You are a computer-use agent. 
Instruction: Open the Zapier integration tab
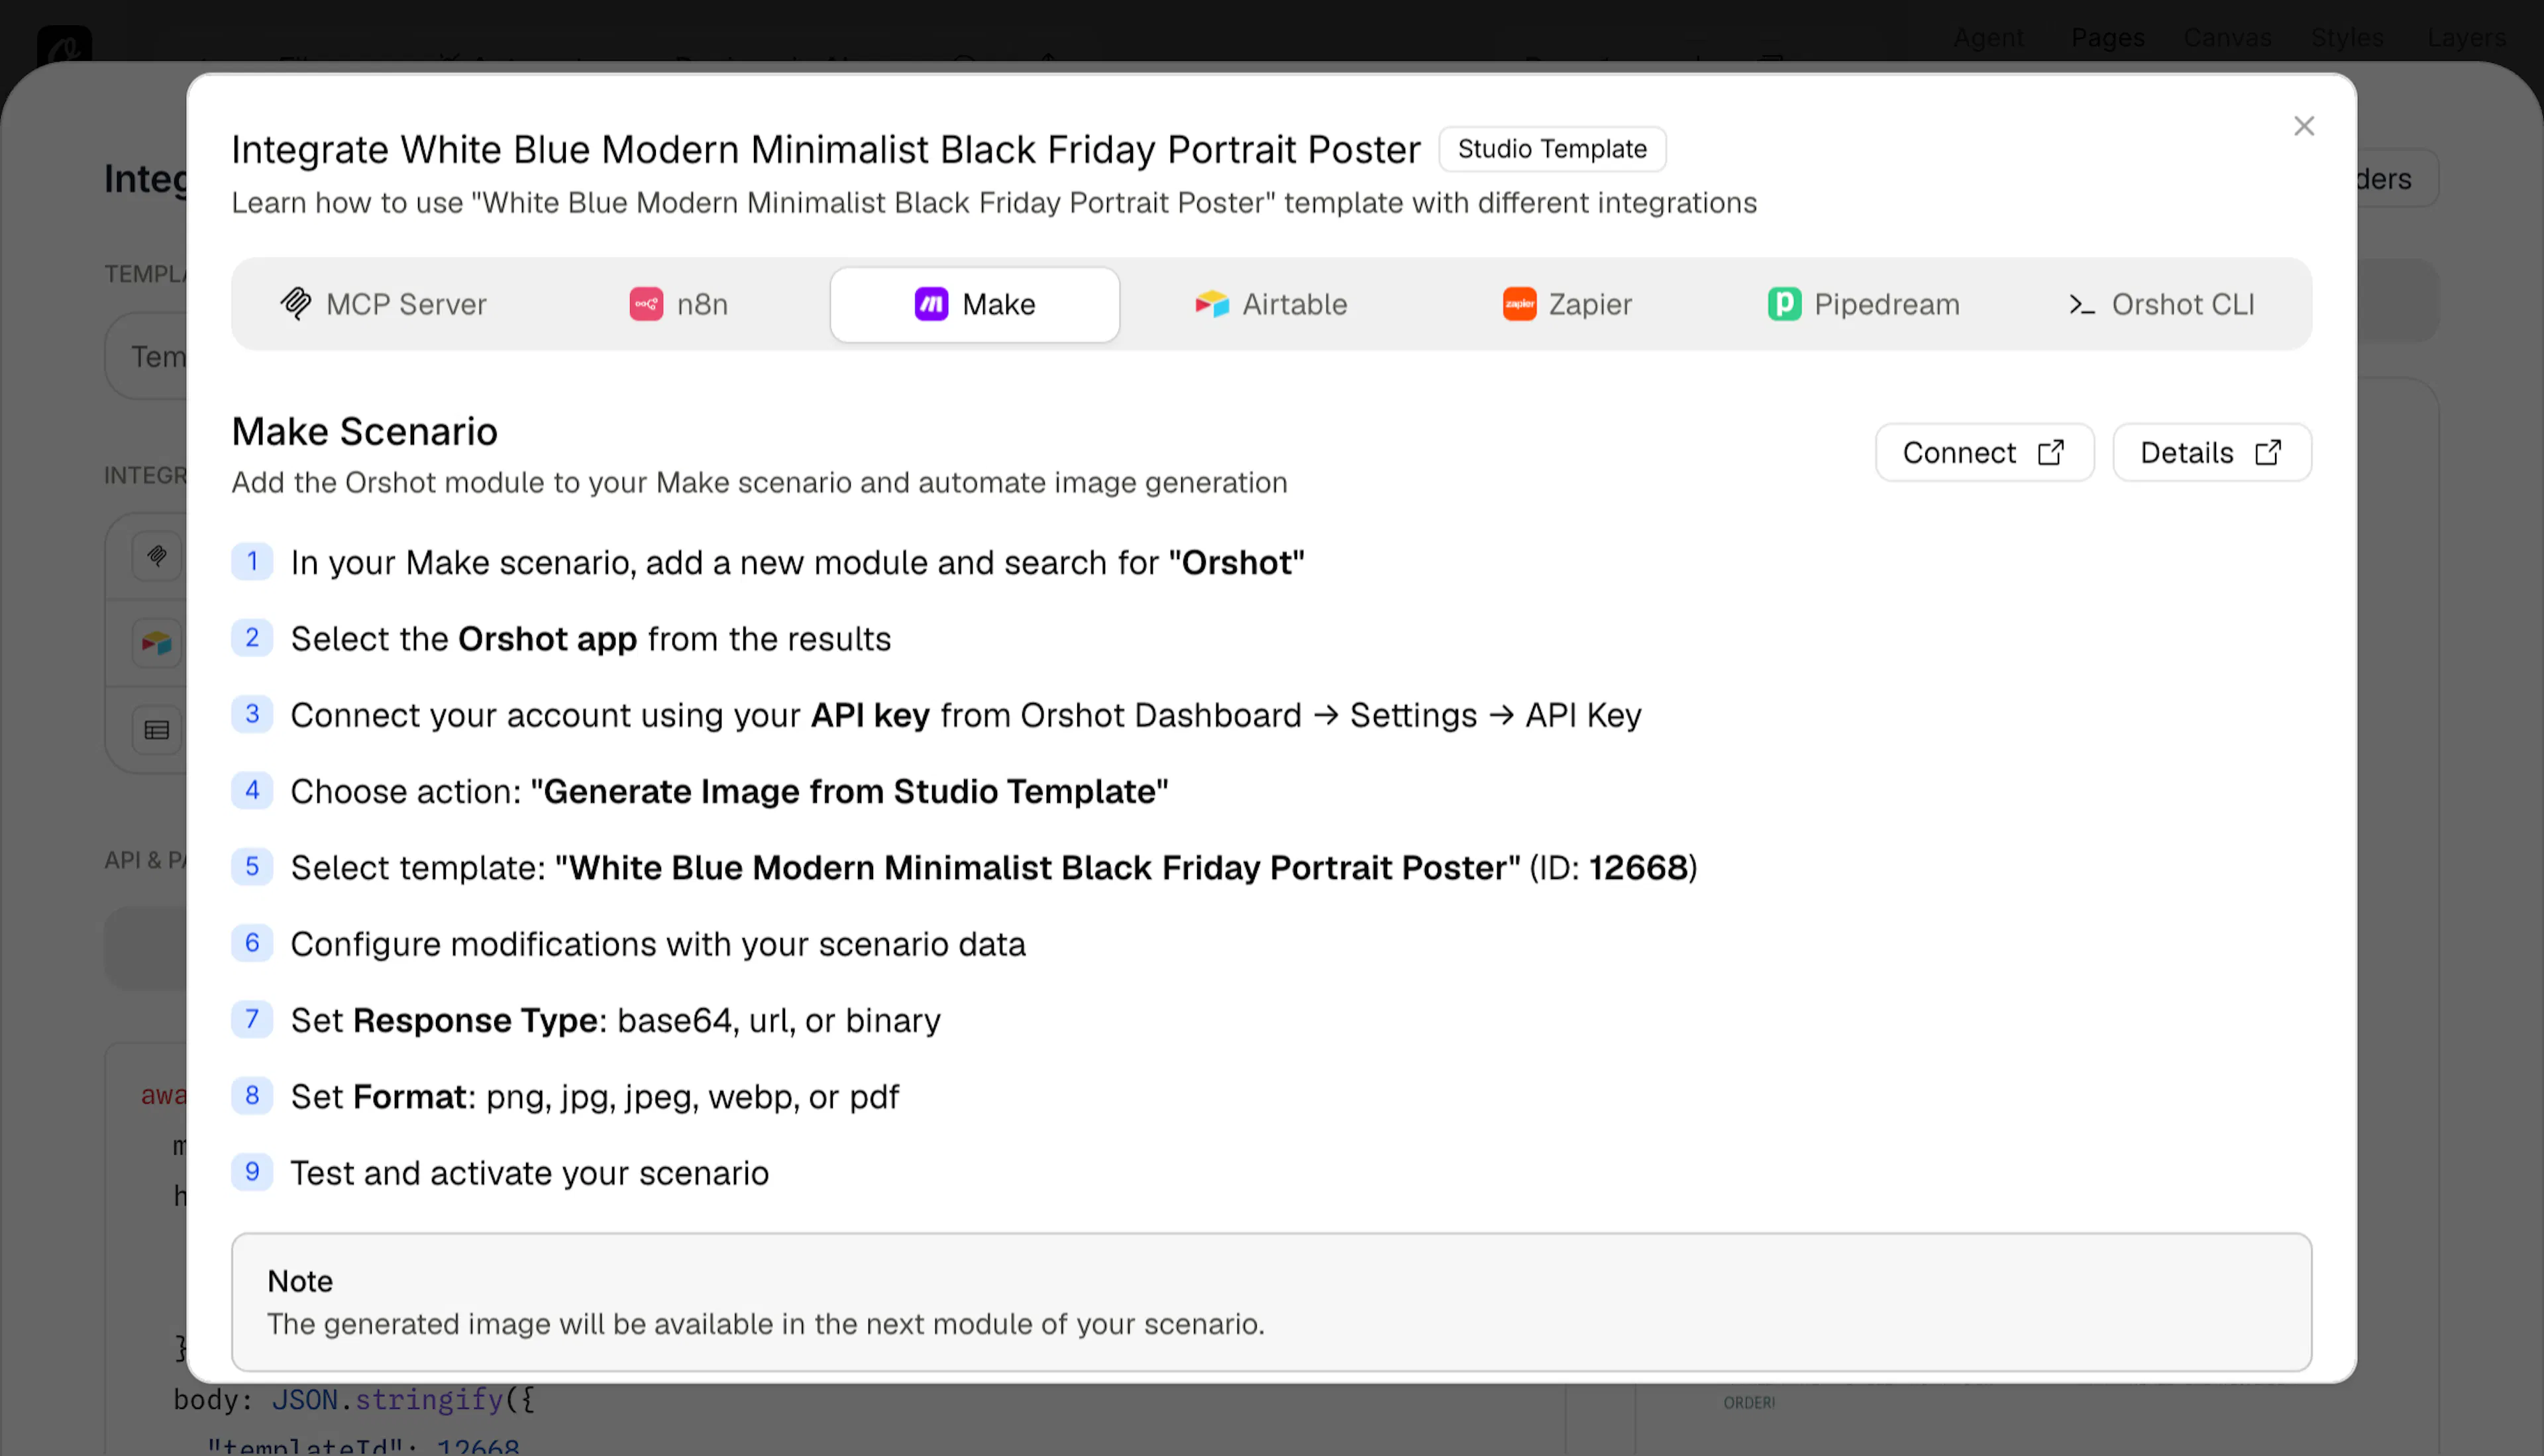pyautogui.click(x=1567, y=304)
